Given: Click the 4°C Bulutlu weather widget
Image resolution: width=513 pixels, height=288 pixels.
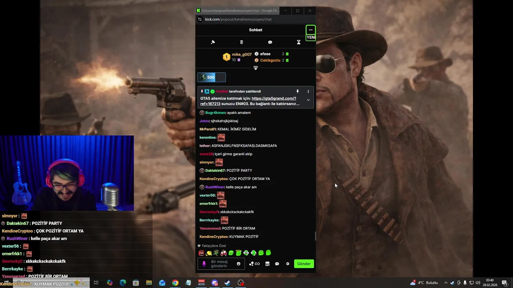Looking at the screenshot, I should [424, 283].
